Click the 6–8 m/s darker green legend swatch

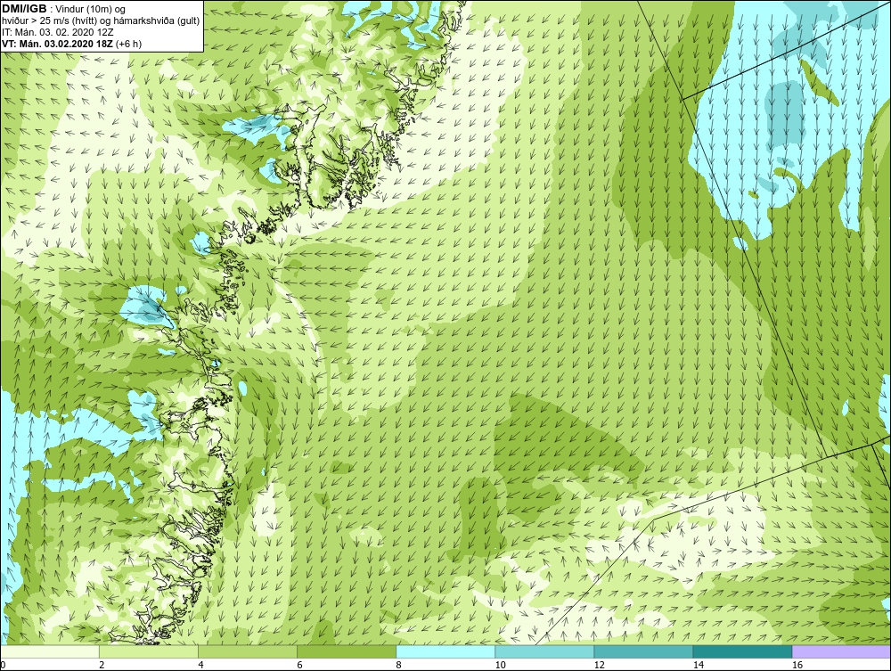click(347, 651)
